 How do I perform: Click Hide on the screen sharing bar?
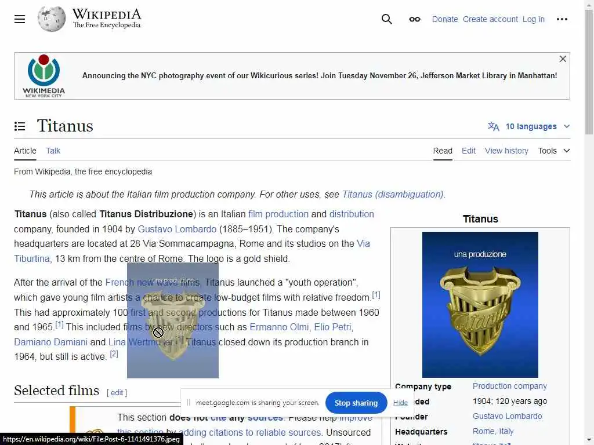click(400, 403)
